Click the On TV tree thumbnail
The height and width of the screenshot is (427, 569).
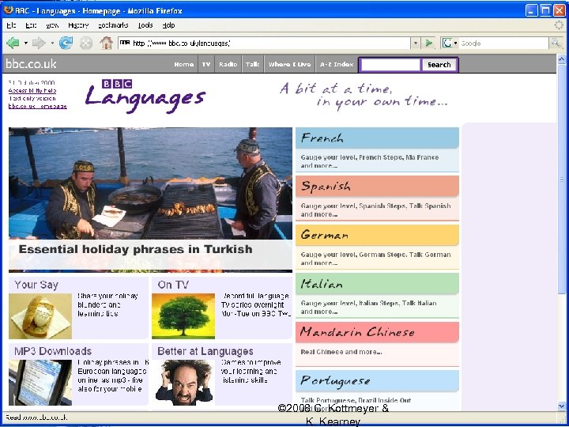pos(183,316)
